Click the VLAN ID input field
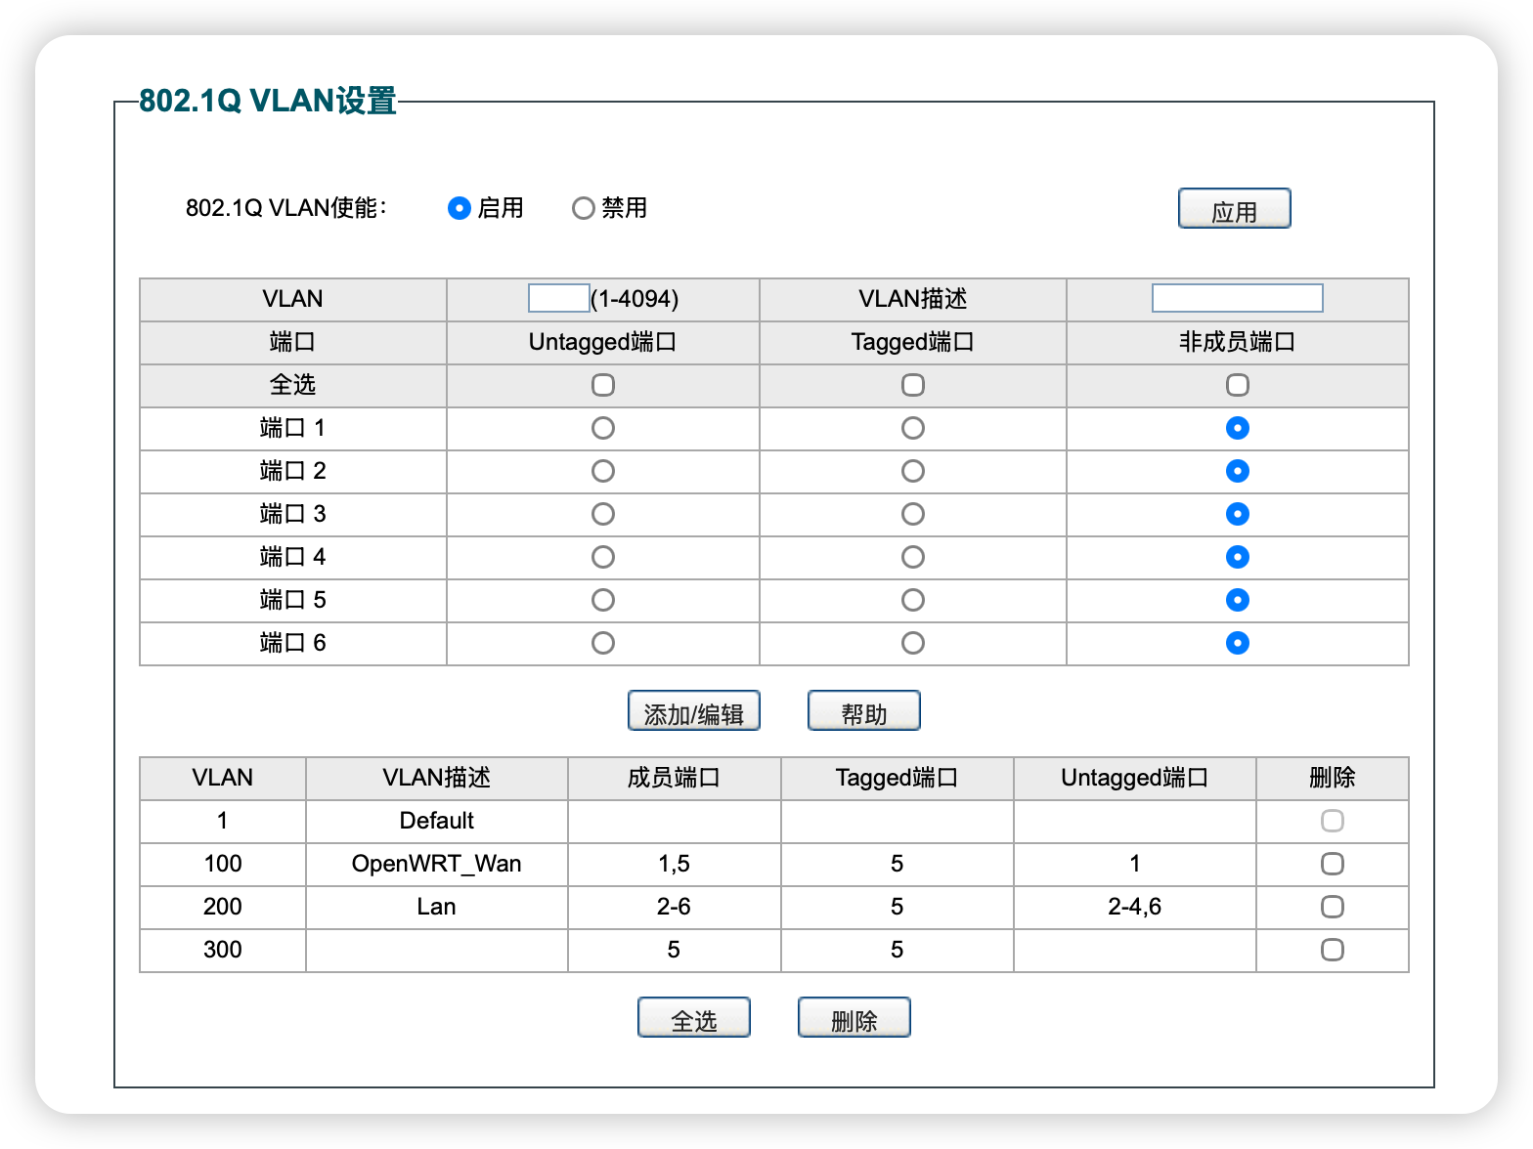 [x=558, y=298]
